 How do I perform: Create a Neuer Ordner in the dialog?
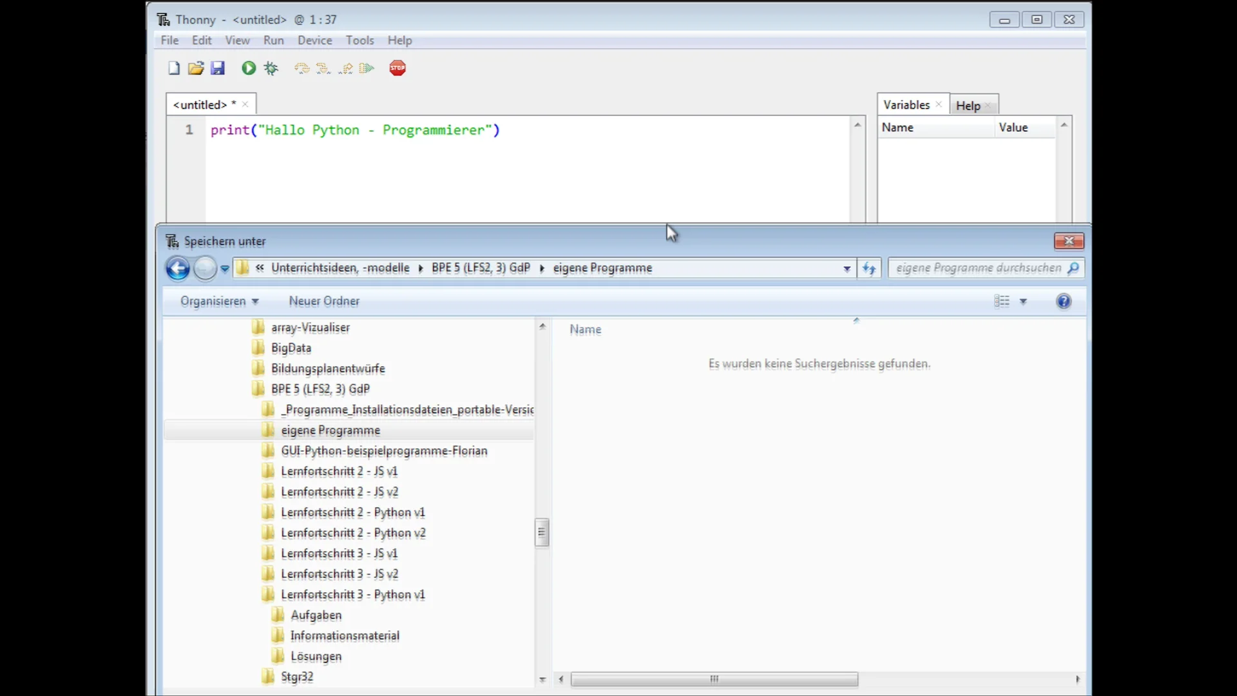coord(324,301)
